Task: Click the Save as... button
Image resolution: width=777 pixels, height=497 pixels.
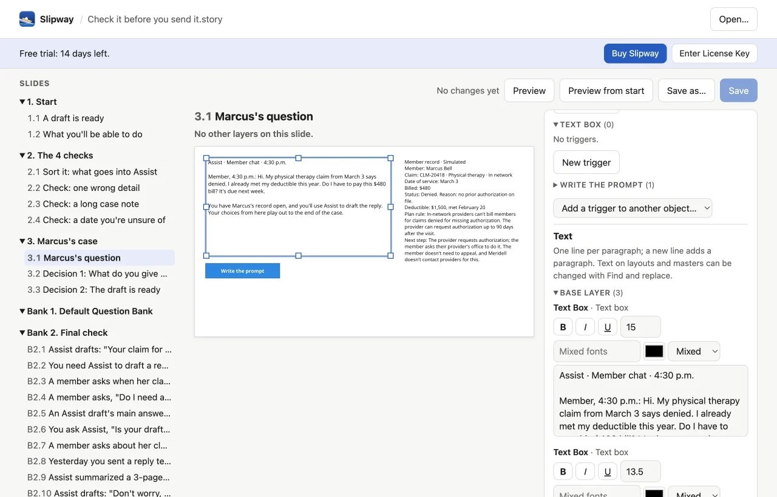Action: (x=686, y=90)
